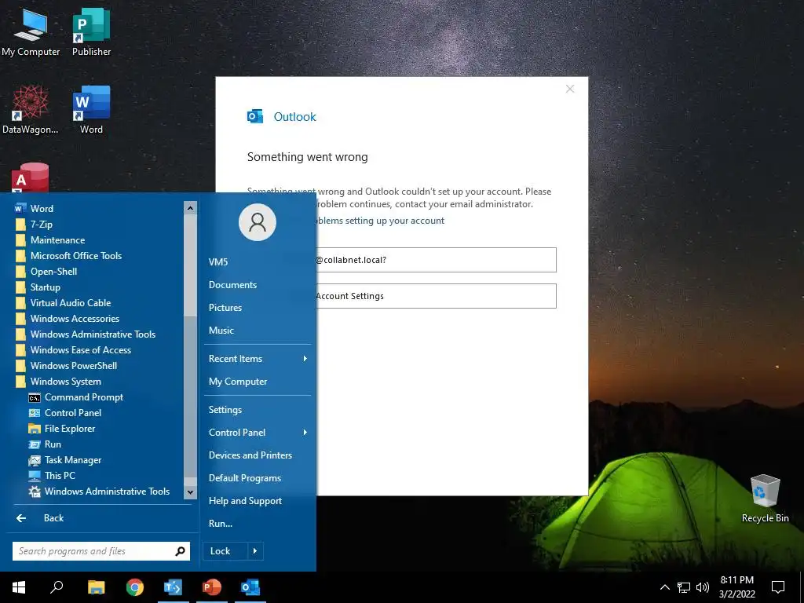Expand shutdown options arrow beside Lock
Screen dimensions: 804x603
[x=255, y=551]
